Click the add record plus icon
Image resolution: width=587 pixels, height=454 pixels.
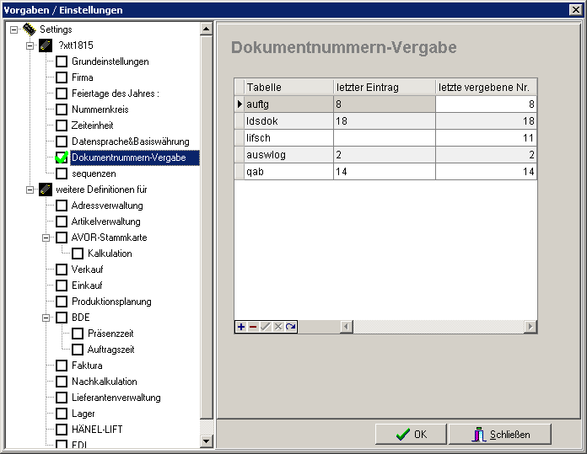(x=241, y=326)
